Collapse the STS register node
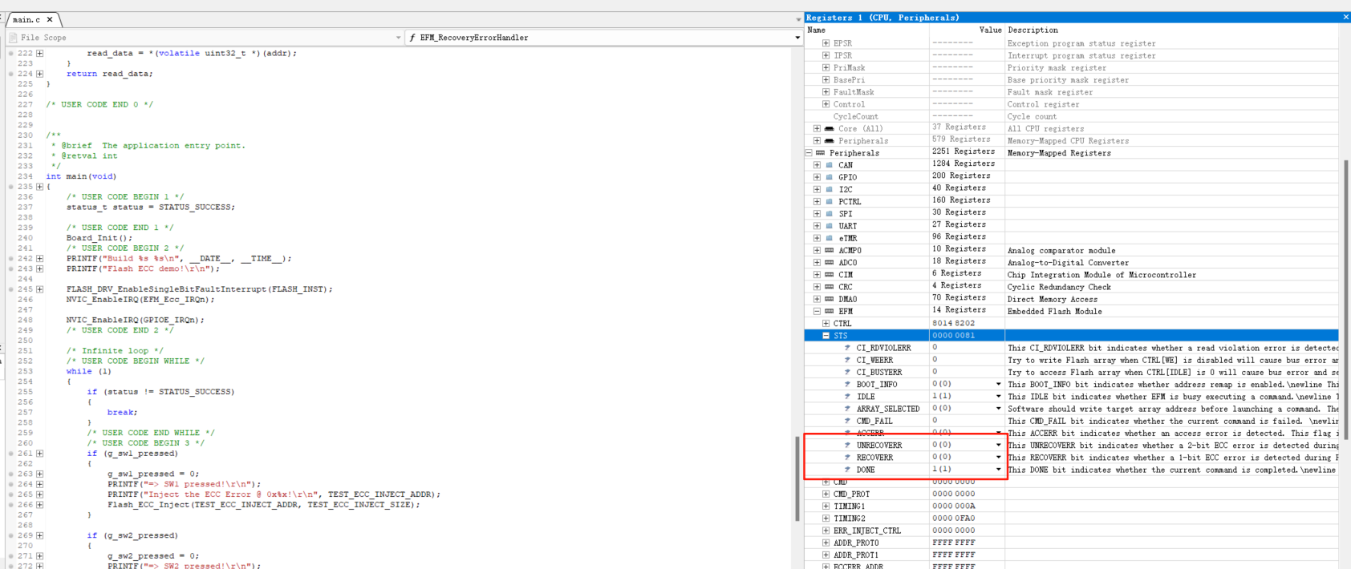 pyautogui.click(x=826, y=336)
